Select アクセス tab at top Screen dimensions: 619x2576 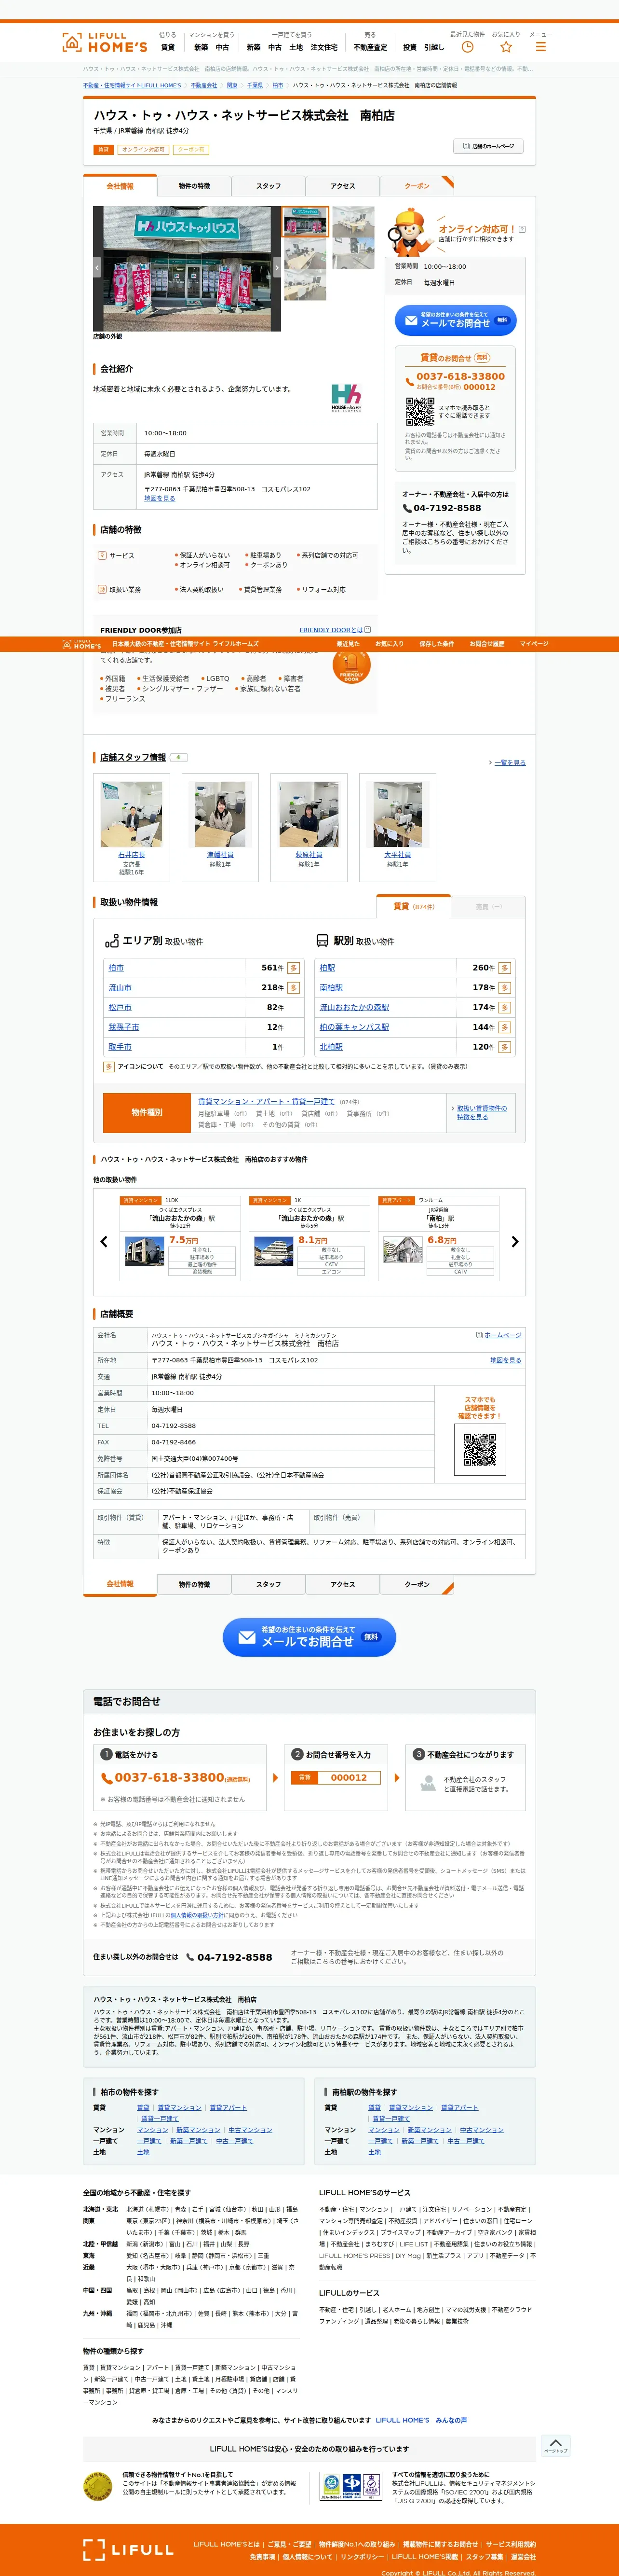point(342,186)
